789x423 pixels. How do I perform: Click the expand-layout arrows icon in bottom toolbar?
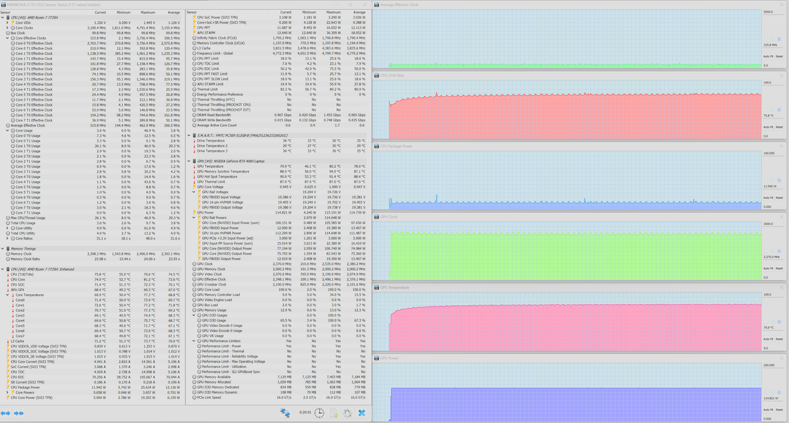pyautogui.click(x=6, y=413)
